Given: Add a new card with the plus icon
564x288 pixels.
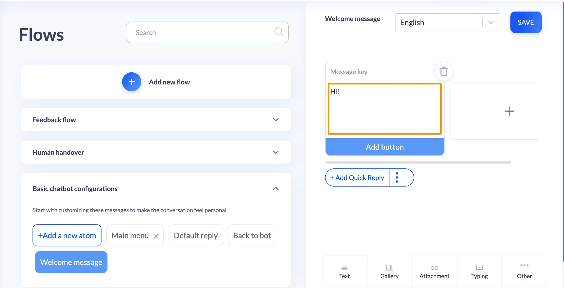Looking at the screenshot, I should click(x=509, y=111).
